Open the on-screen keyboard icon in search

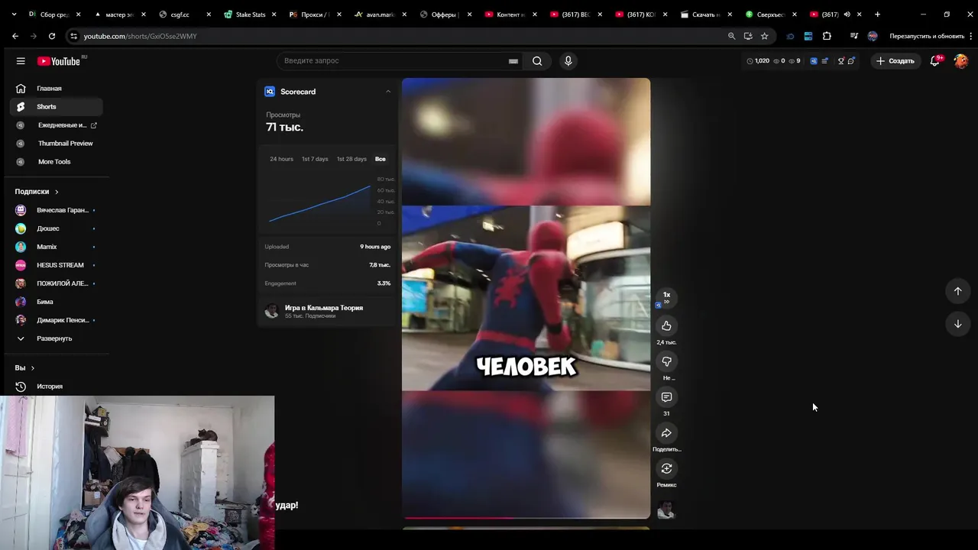click(513, 61)
